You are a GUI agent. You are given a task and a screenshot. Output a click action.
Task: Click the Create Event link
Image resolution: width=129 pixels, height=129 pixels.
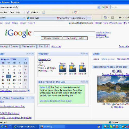coord(6,91)
